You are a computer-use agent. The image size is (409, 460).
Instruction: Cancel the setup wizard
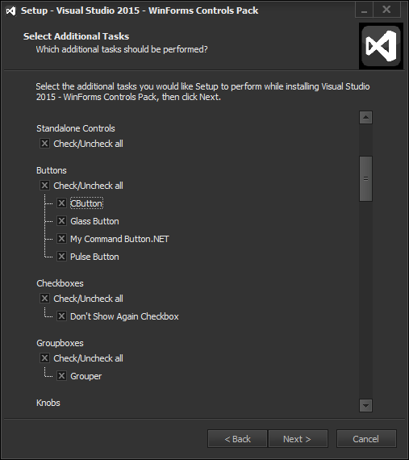point(366,439)
